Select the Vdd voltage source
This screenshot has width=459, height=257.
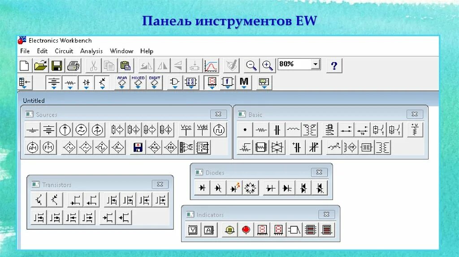pos(202,130)
